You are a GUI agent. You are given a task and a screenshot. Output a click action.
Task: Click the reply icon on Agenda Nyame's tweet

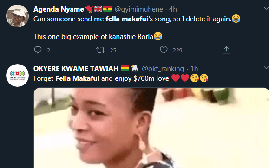click(38, 50)
